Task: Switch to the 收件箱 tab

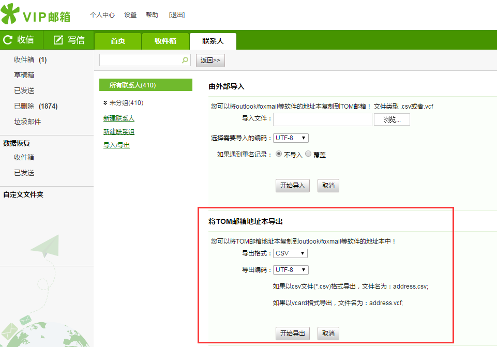Action: pos(165,41)
